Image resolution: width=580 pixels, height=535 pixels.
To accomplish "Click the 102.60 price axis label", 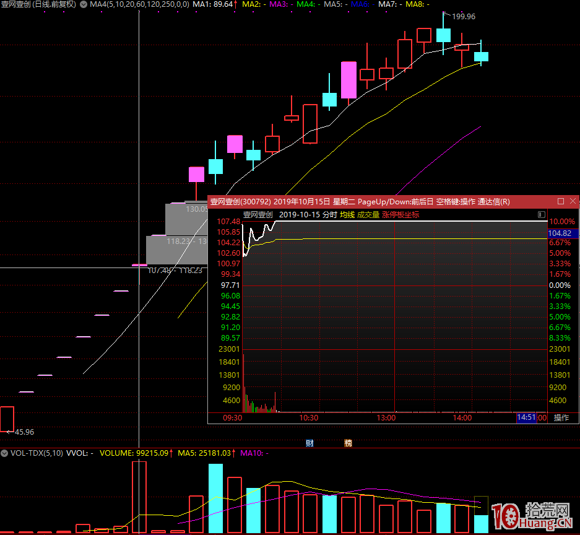I will [x=228, y=253].
